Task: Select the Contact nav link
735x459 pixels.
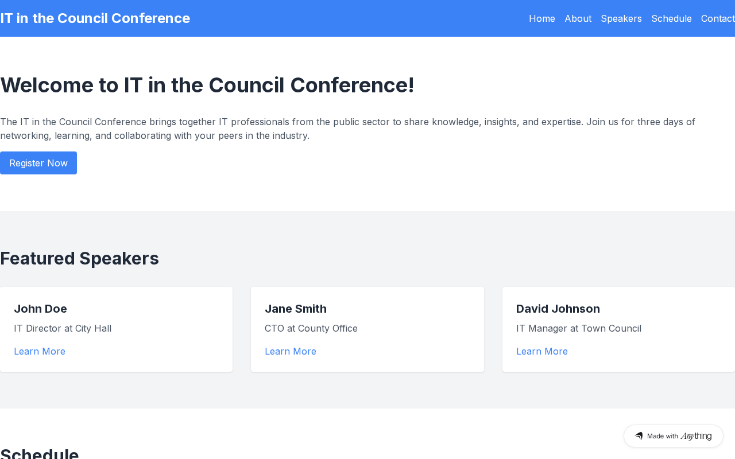Action: point(718,18)
